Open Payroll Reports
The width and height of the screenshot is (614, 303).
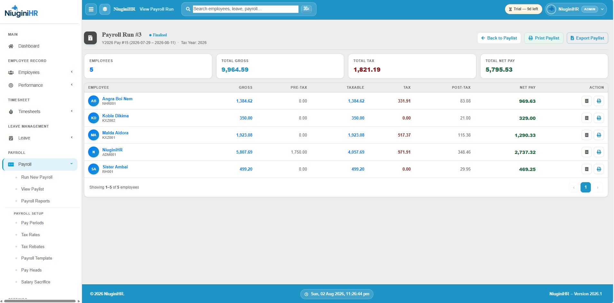click(x=35, y=201)
